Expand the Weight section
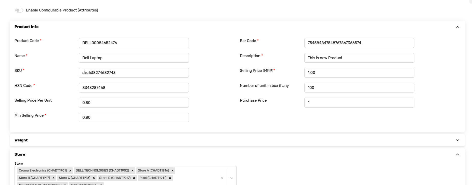This screenshot has width=472, height=185. pos(457,140)
